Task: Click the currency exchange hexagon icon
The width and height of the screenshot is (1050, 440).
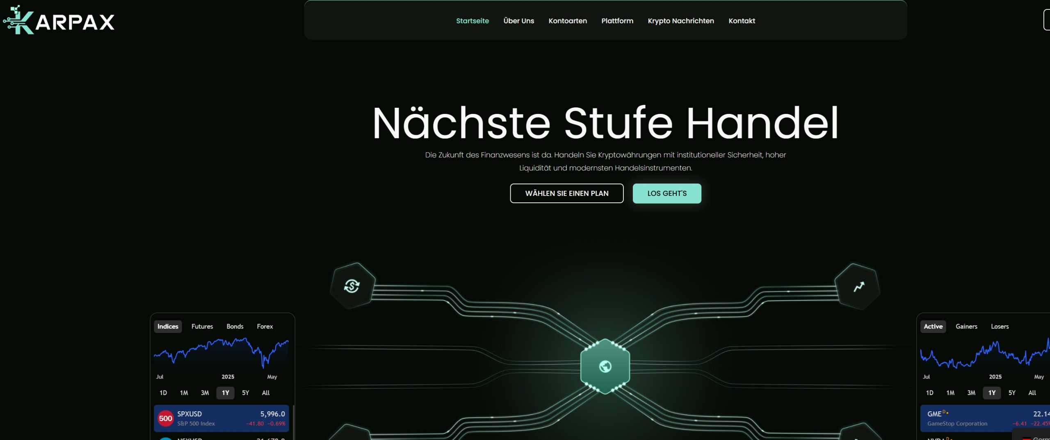Action: [x=352, y=286]
